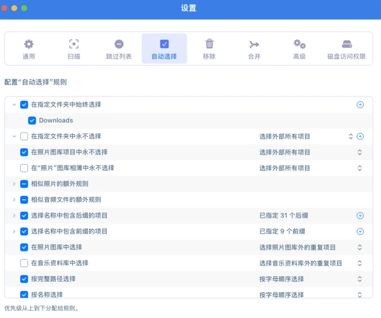Select 相似照片的额外规则 rule label
Viewport: 381px width, 318px height.
[x=60, y=184]
